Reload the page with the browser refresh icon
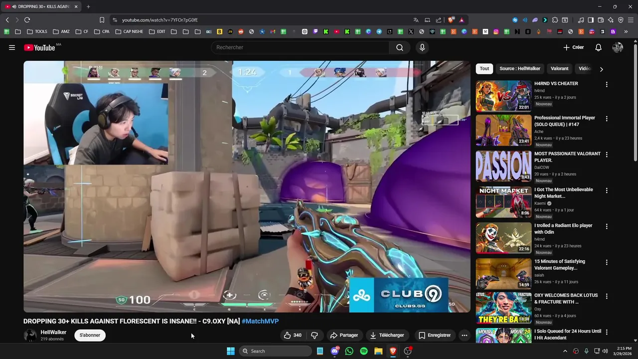The width and height of the screenshot is (638, 359). (x=27, y=20)
